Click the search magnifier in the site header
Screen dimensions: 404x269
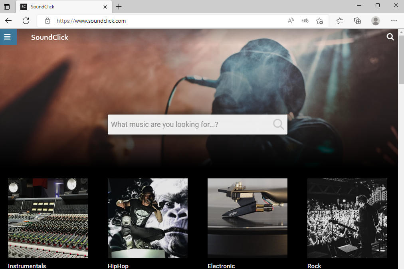click(390, 37)
